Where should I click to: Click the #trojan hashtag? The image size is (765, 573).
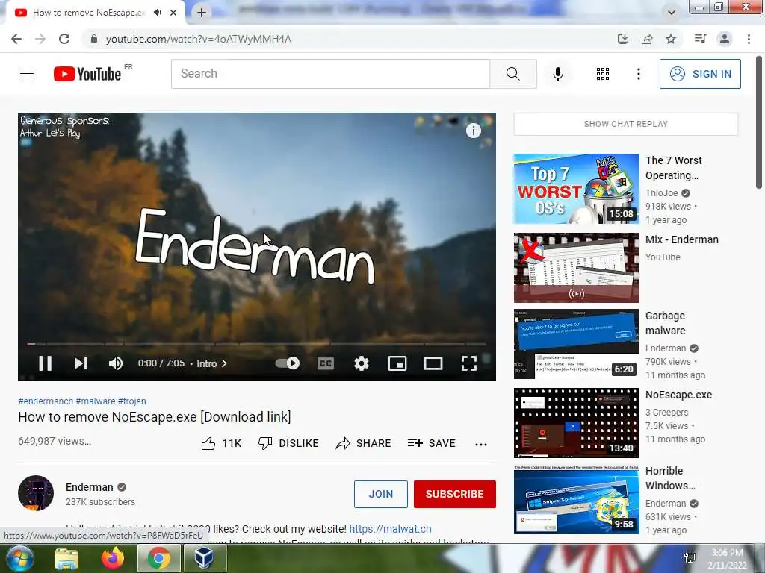pyautogui.click(x=131, y=401)
